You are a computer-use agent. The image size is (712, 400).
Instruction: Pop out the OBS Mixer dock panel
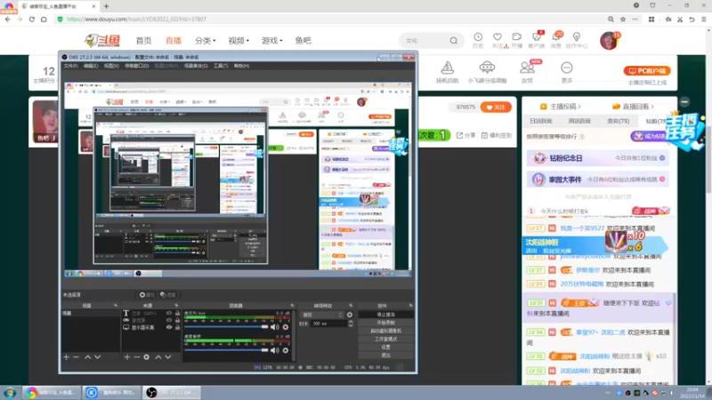pos(292,306)
